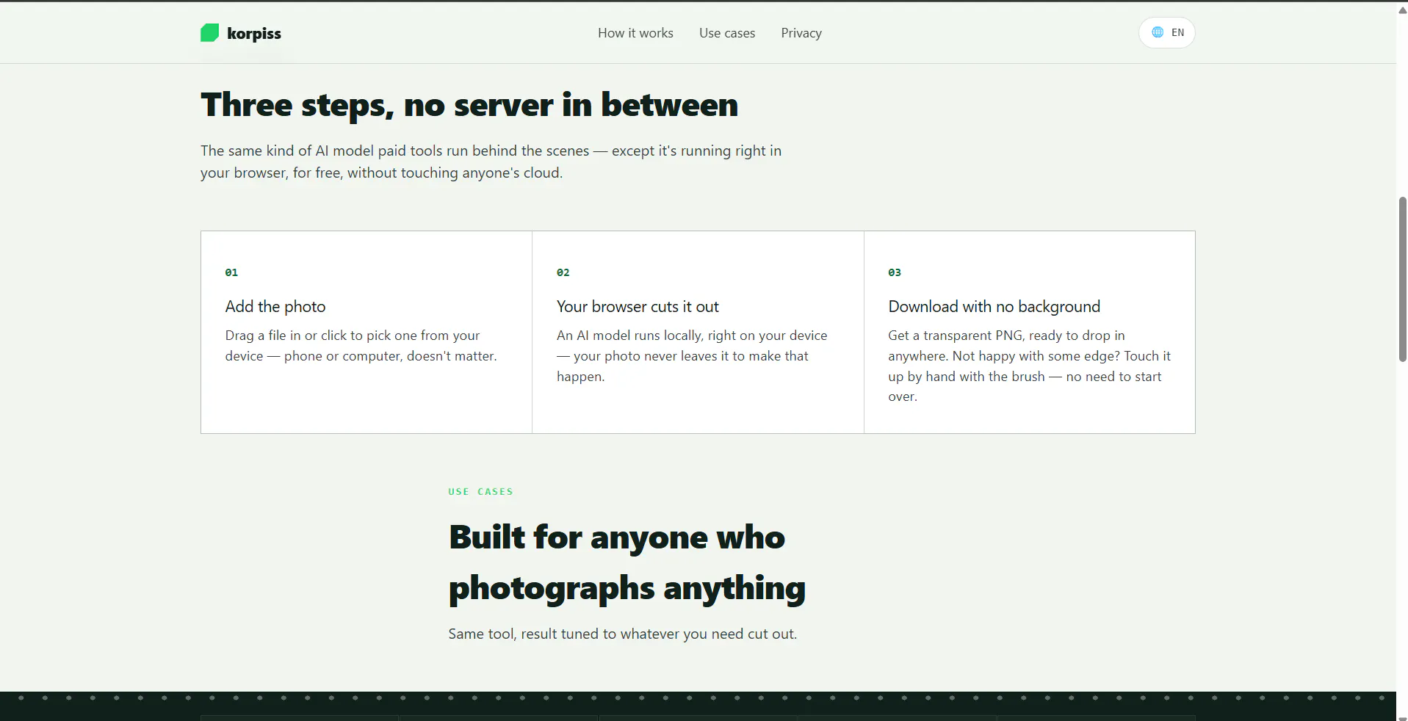The width and height of the screenshot is (1408, 721).
Task: Click the heading Three steps, no server in between
Action: 469,105
